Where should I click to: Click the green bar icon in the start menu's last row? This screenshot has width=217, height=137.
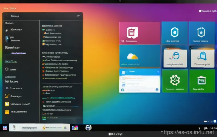point(44,118)
